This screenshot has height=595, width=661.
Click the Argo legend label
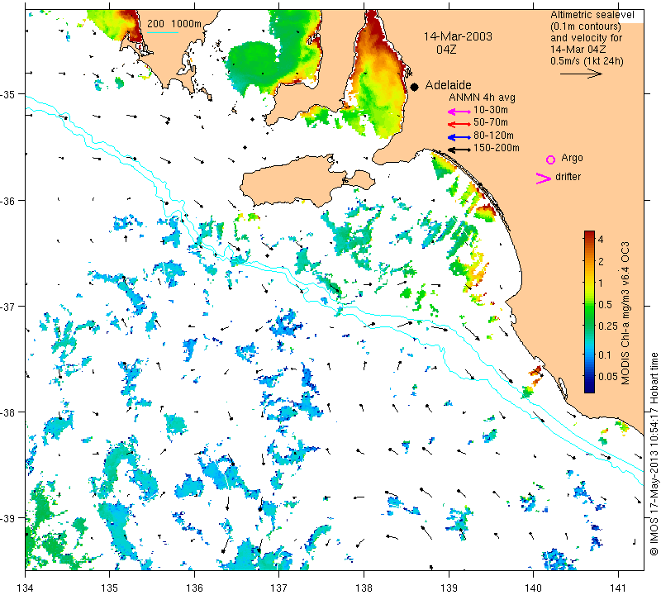click(x=572, y=158)
